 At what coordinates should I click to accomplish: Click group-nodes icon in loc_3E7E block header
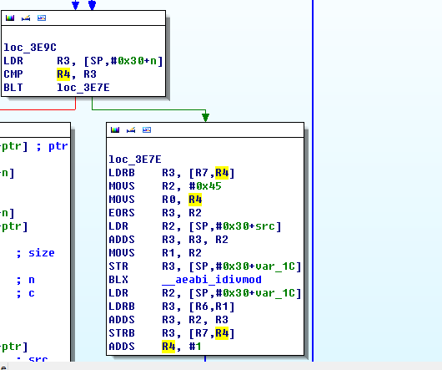147,129
